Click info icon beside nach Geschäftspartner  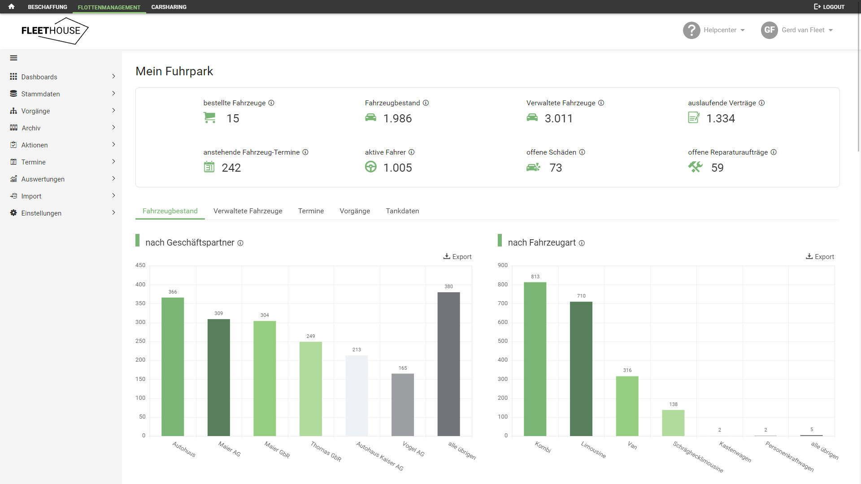click(x=240, y=243)
